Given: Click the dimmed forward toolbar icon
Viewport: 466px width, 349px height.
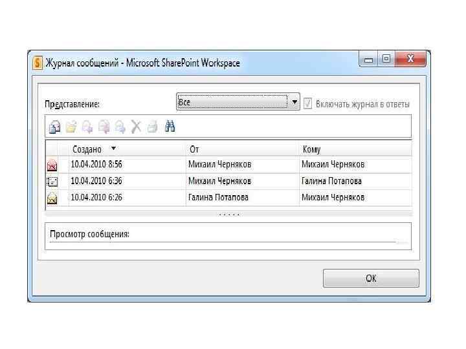Looking at the screenshot, I should tap(120, 127).
